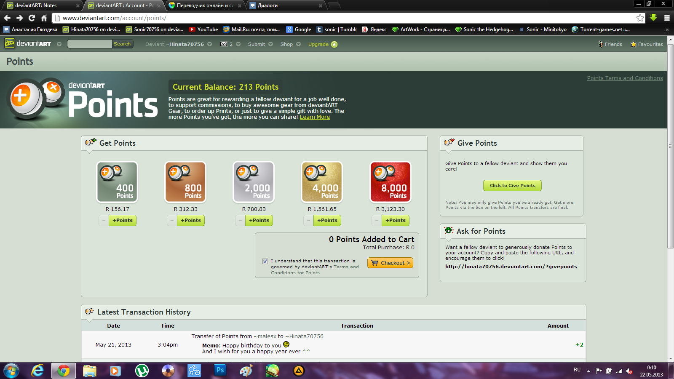Click the green download arrow extension icon
The image size is (674, 379).
653,18
